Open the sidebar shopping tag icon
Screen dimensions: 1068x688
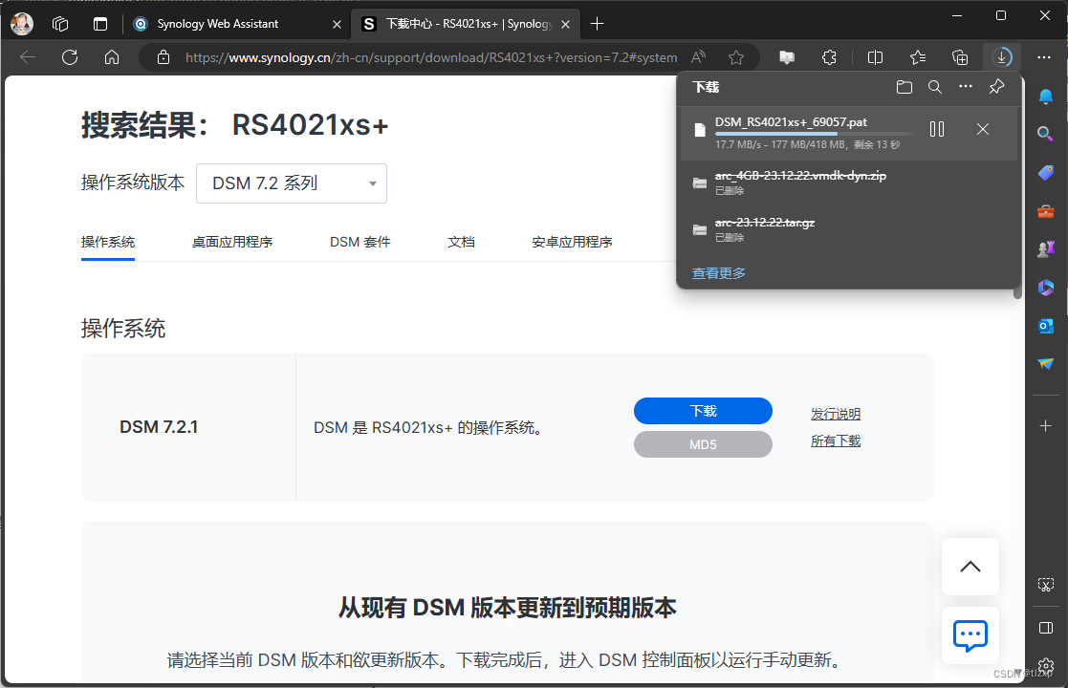pyautogui.click(x=1045, y=173)
